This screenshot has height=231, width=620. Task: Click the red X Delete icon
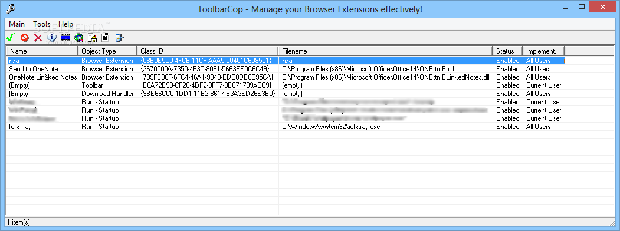(38, 38)
